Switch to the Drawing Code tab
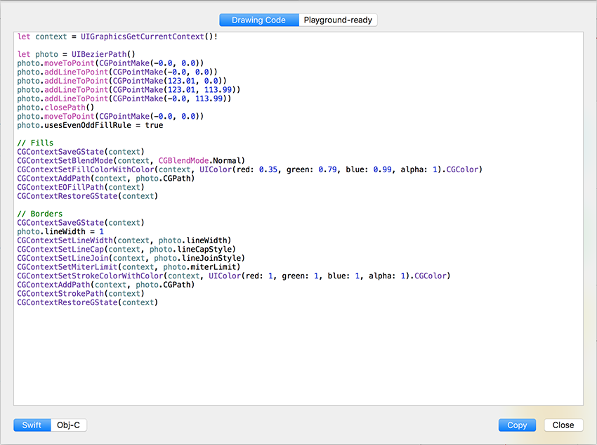 coord(259,20)
